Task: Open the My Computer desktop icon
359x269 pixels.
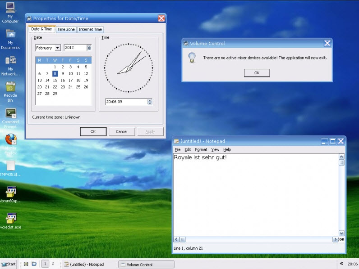Action: [10, 12]
